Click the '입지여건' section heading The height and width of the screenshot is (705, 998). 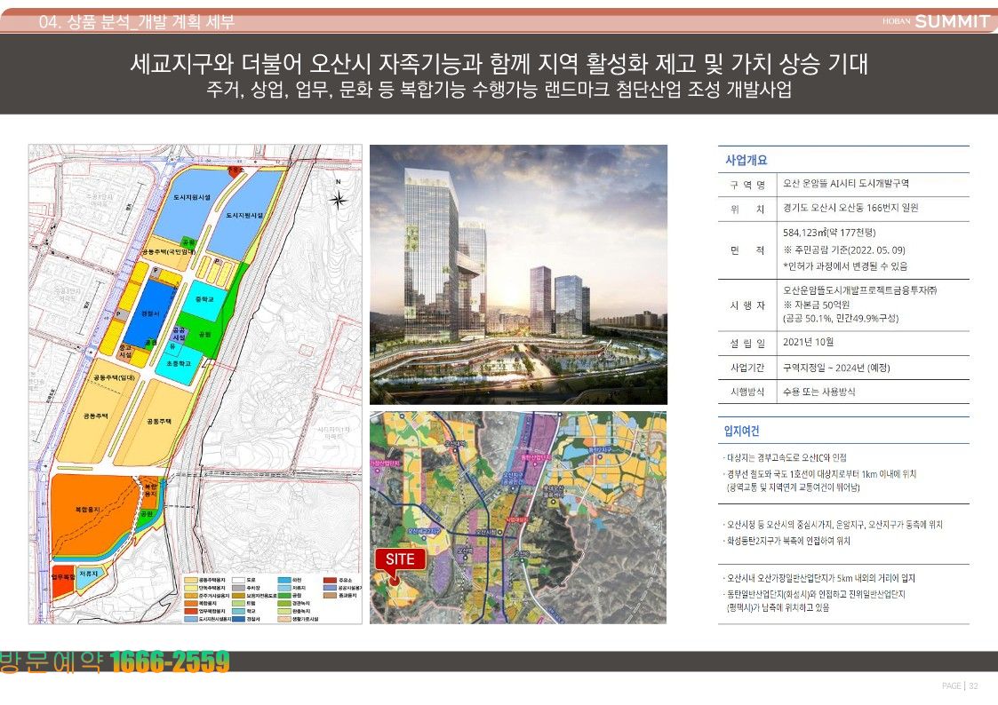[741, 431]
